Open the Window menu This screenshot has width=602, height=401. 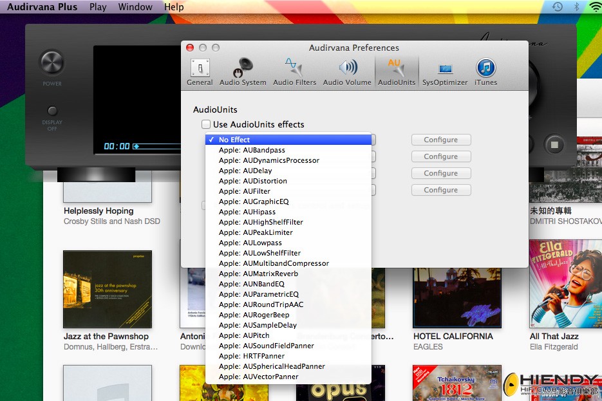pos(135,7)
